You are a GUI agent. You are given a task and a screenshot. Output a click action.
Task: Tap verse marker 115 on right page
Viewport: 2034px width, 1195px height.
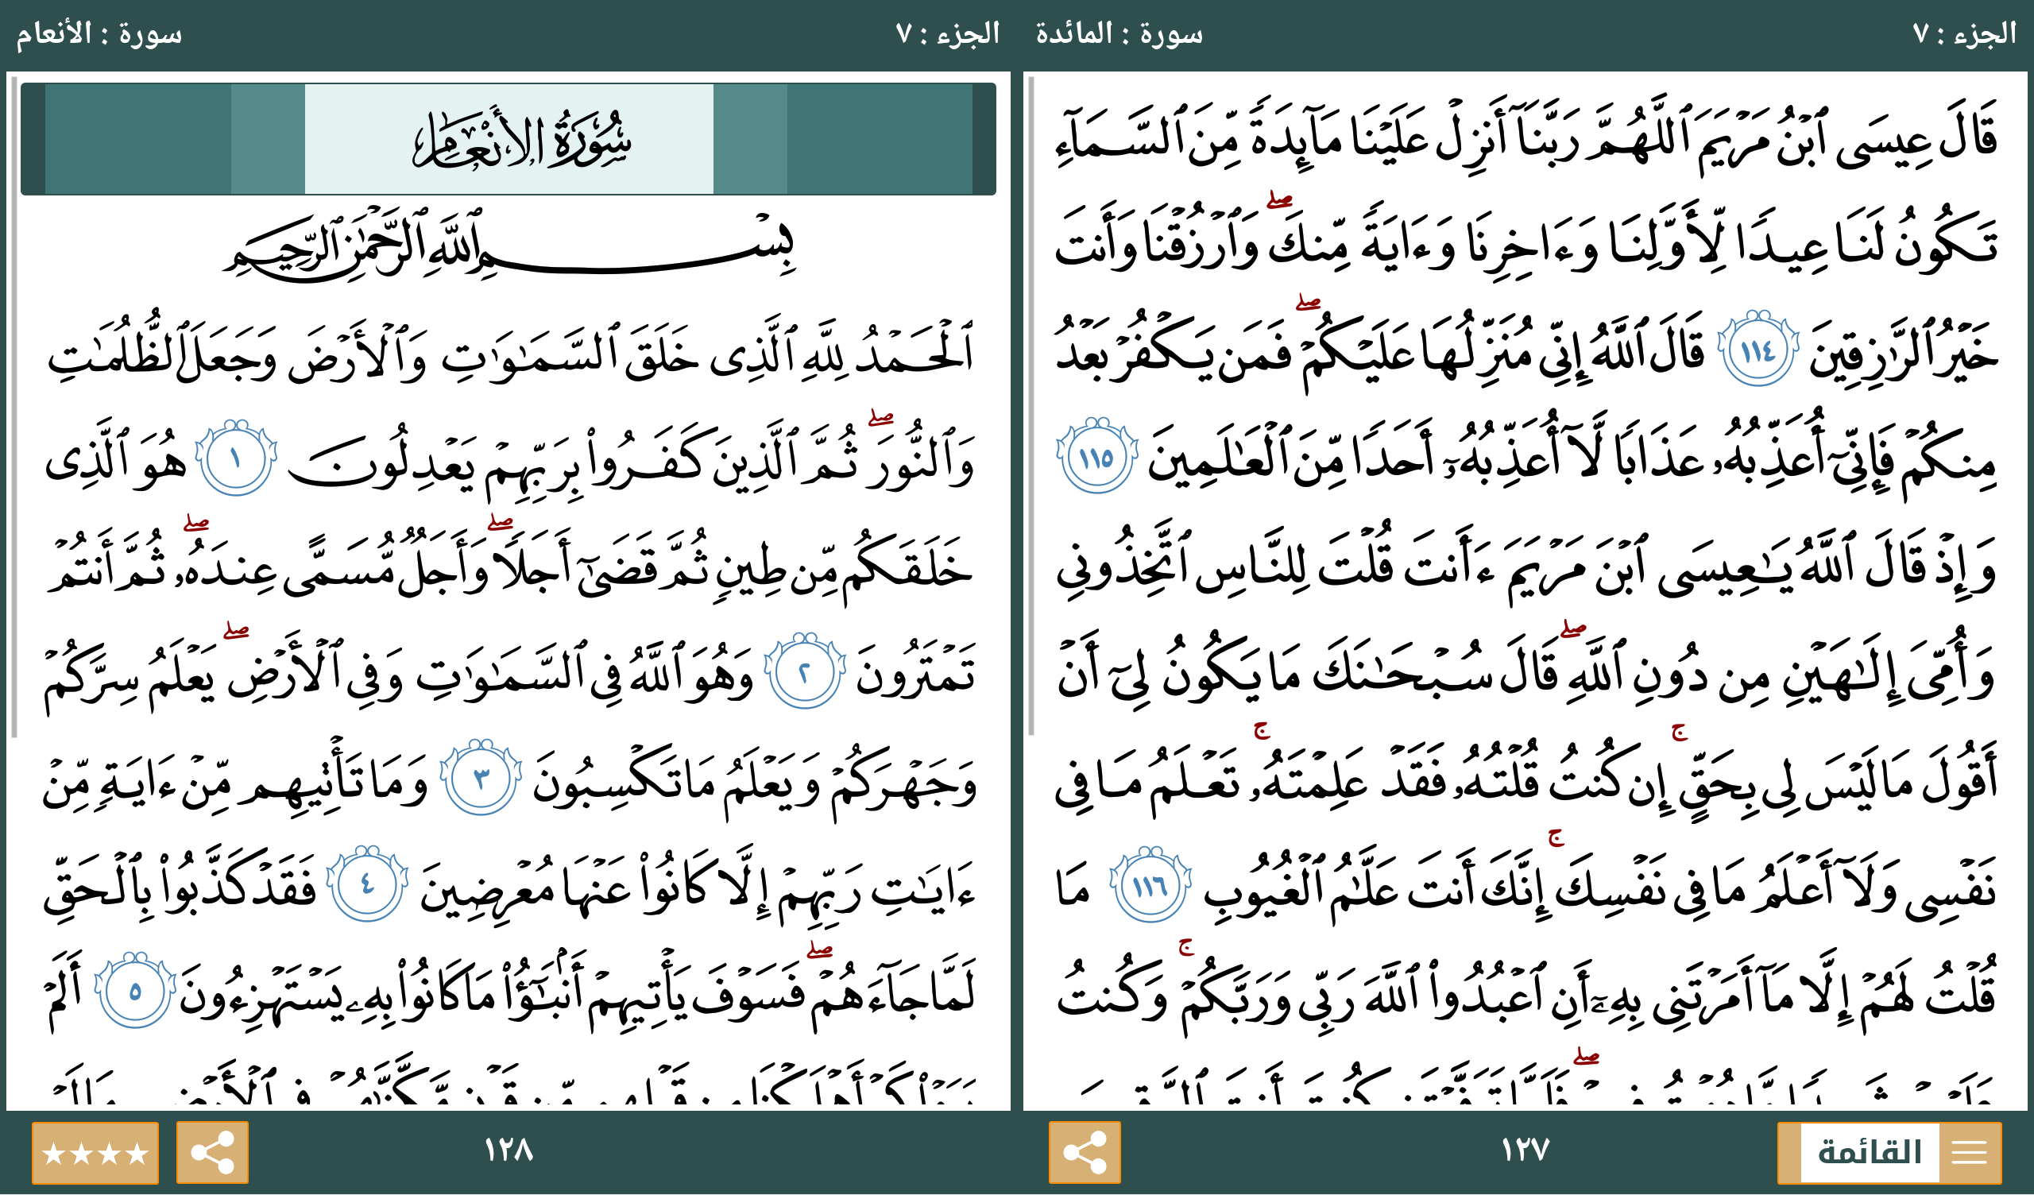(x=1096, y=457)
